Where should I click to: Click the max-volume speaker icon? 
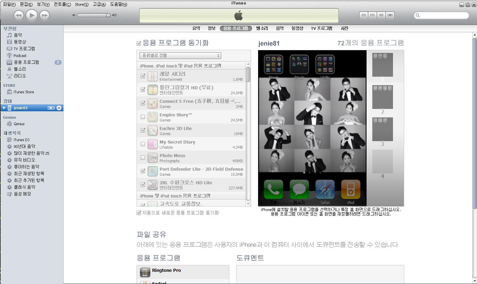pyautogui.click(x=115, y=15)
